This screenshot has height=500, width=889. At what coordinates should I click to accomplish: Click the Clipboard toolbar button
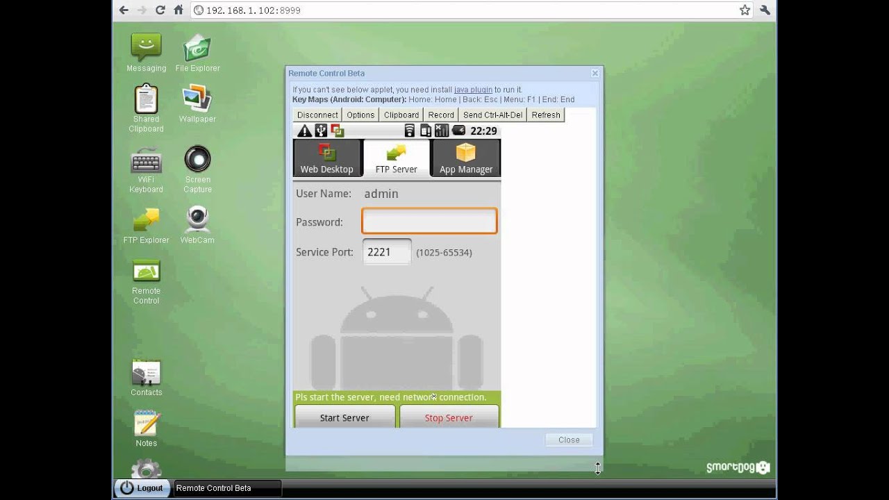click(x=401, y=115)
